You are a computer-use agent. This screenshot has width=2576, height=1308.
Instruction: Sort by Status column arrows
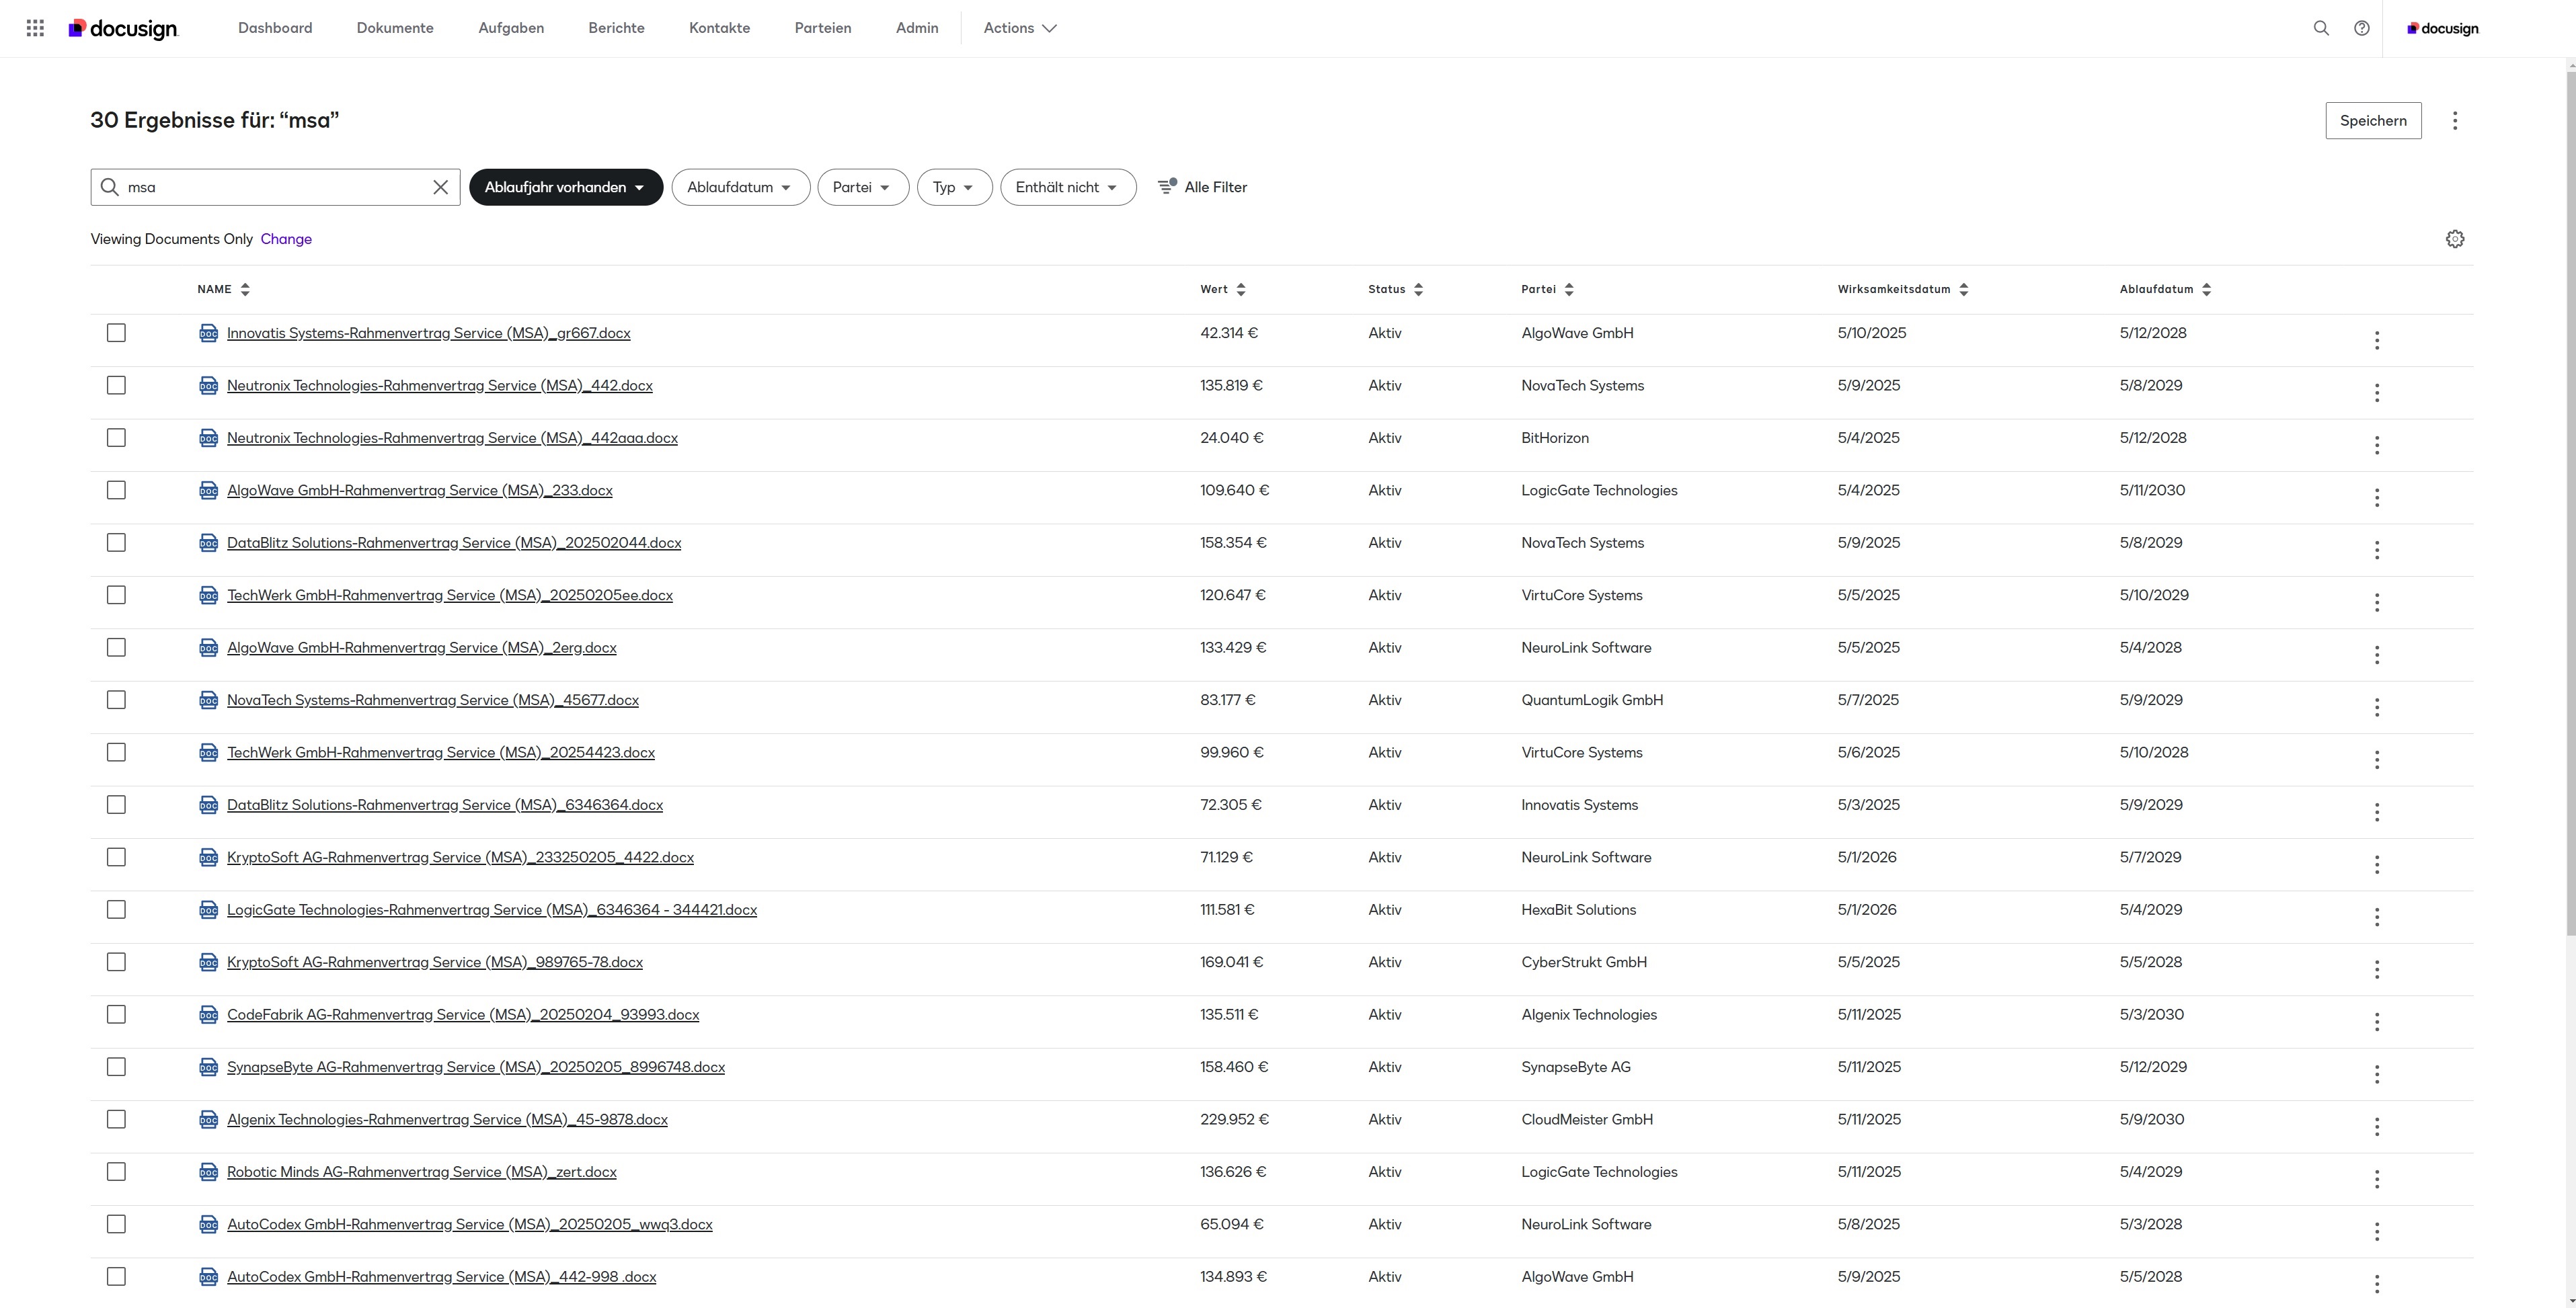pyautogui.click(x=1418, y=290)
